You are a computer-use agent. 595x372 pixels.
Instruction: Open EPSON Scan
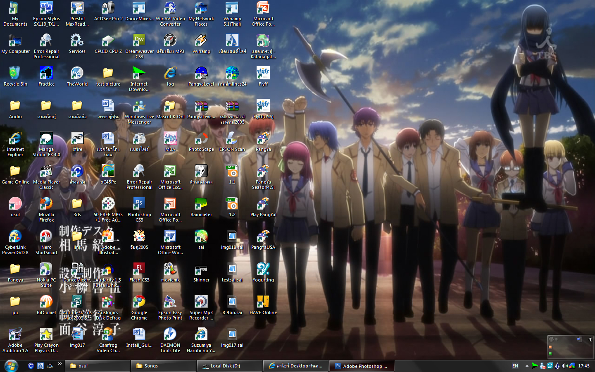point(232,142)
